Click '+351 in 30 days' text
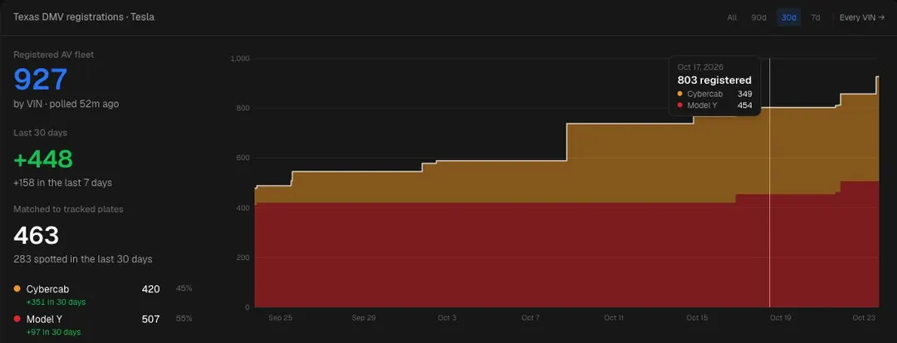Viewport: 897px width, 343px height. pyautogui.click(x=56, y=301)
